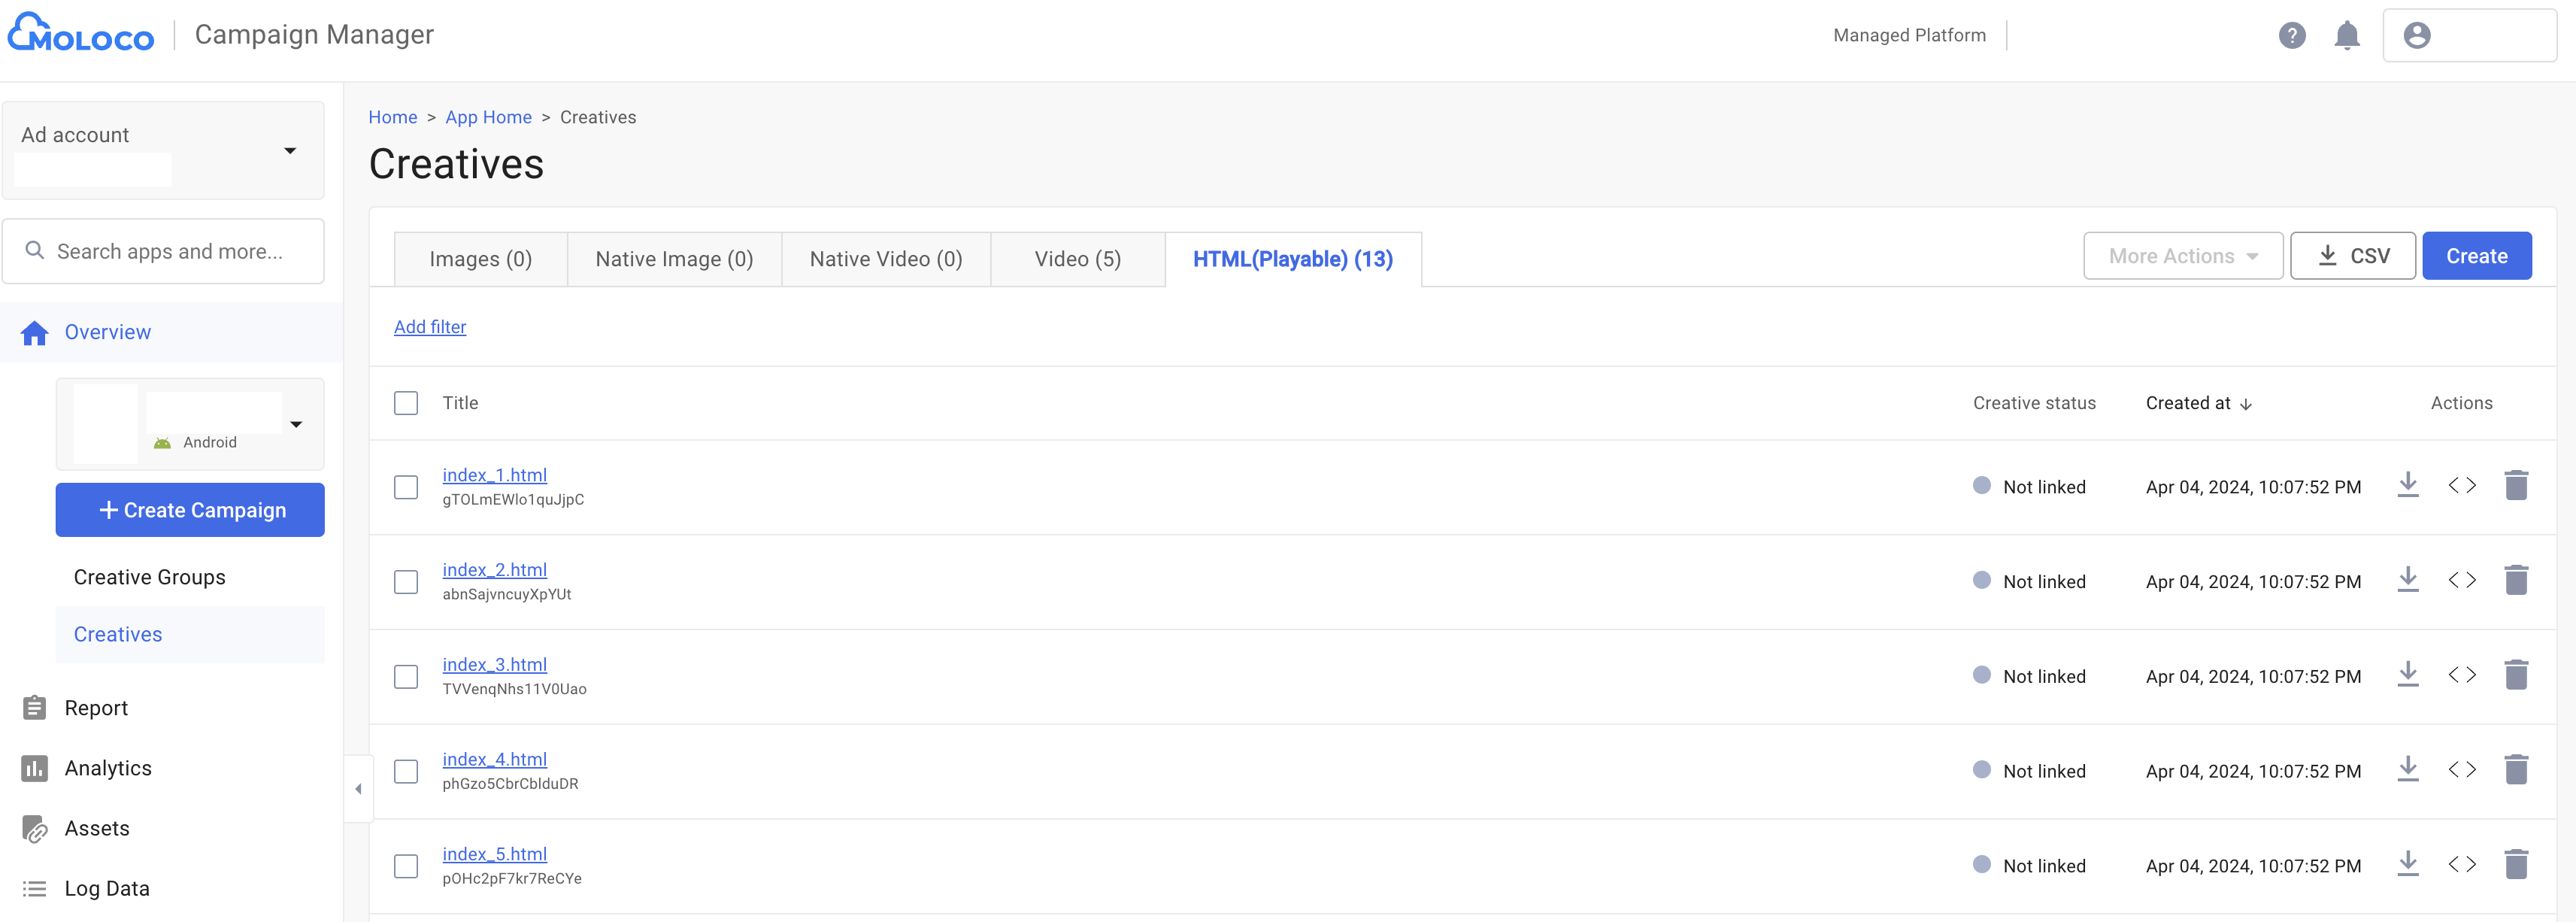Image resolution: width=2576 pixels, height=922 pixels.
Task: Collapse the sidebar with the arrow handle
Action: tap(358, 789)
